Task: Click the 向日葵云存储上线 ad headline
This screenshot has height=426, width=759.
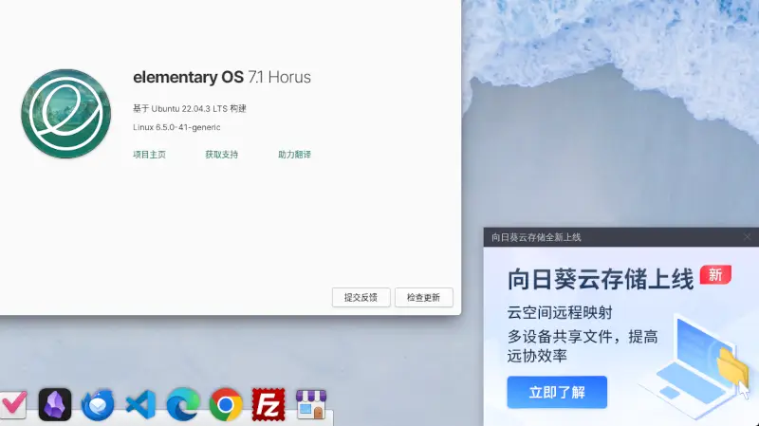Action: (x=601, y=280)
